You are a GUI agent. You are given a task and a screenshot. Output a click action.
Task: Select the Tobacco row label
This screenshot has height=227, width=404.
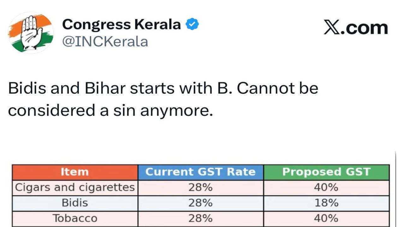(75, 218)
